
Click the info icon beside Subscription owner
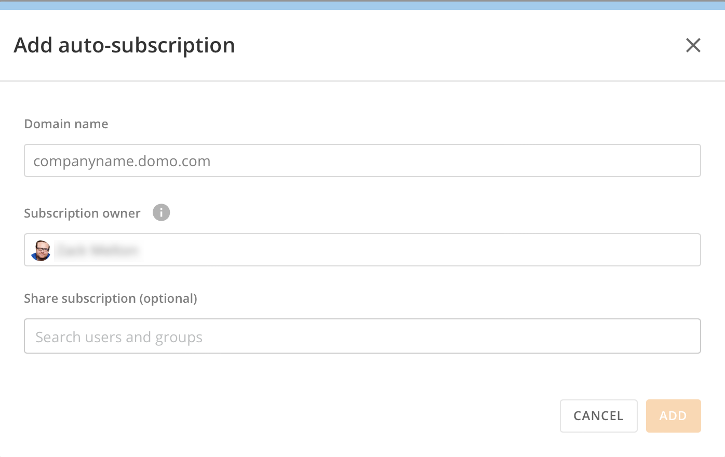(161, 212)
